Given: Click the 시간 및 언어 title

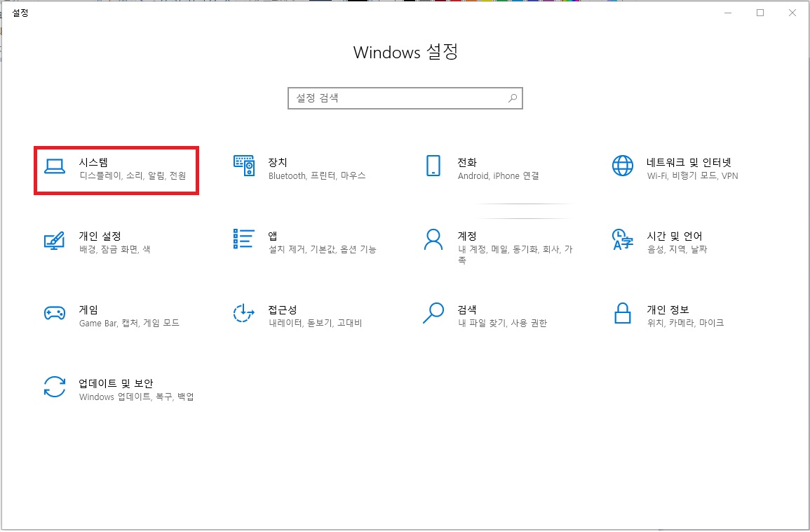Looking at the screenshot, I should pyautogui.click(x=675, y=237).
